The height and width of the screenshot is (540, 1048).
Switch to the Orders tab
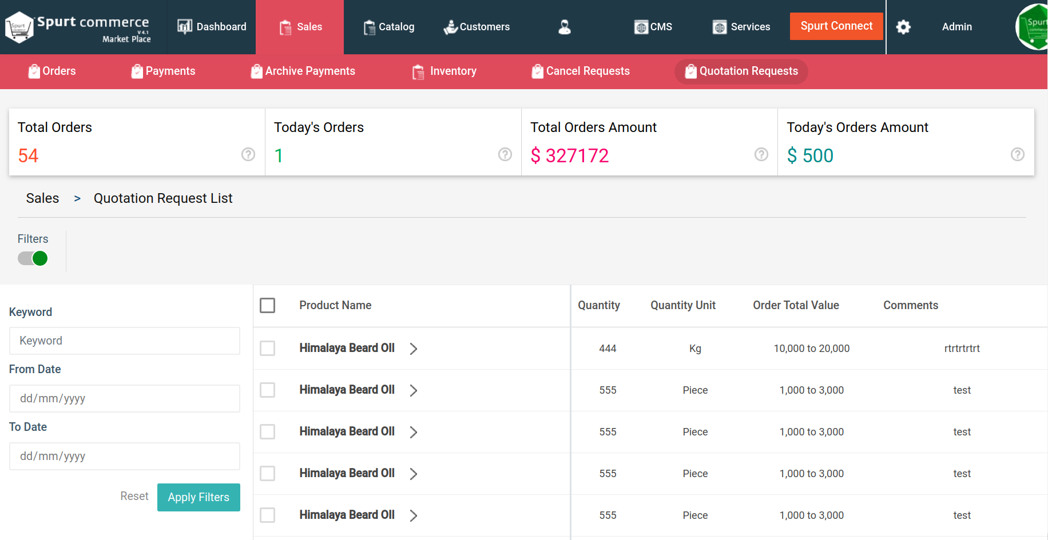point(52,71)
